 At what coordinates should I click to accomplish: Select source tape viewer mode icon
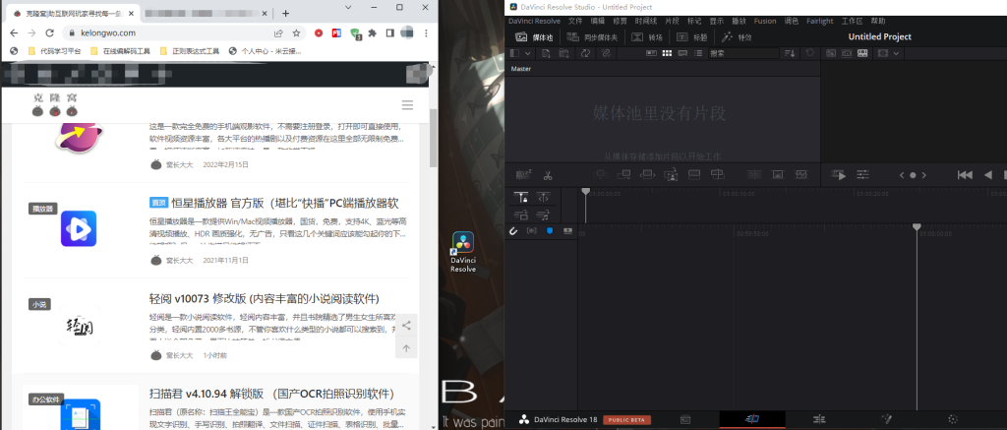(x=847, y=53)
